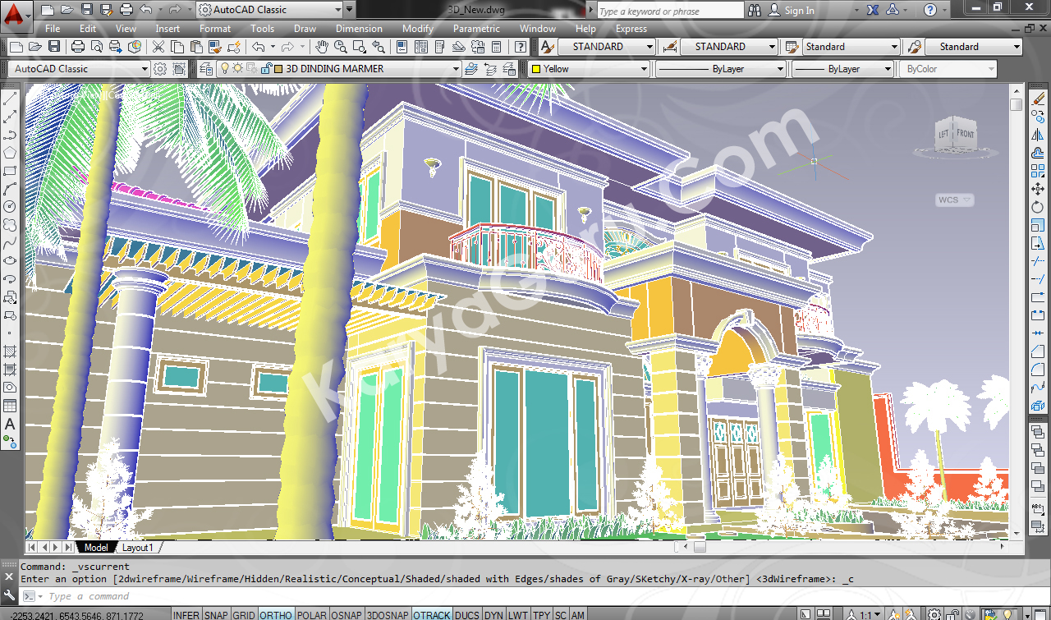
Task: Click the Pan hand tool
Action: click(322, 47)
